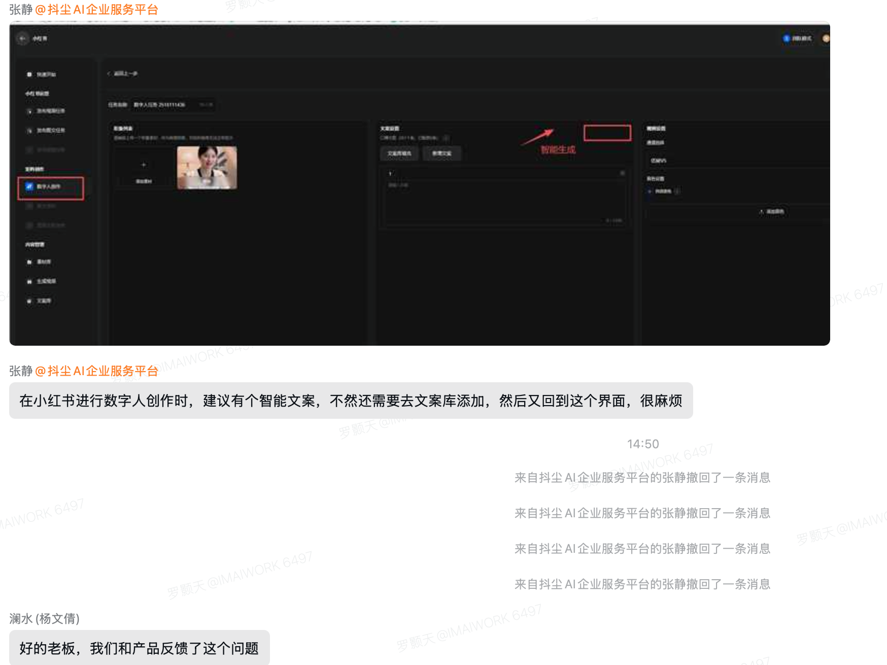
Task: Open 素材库 from the left sidebar
Action: (x=45, y=261)
